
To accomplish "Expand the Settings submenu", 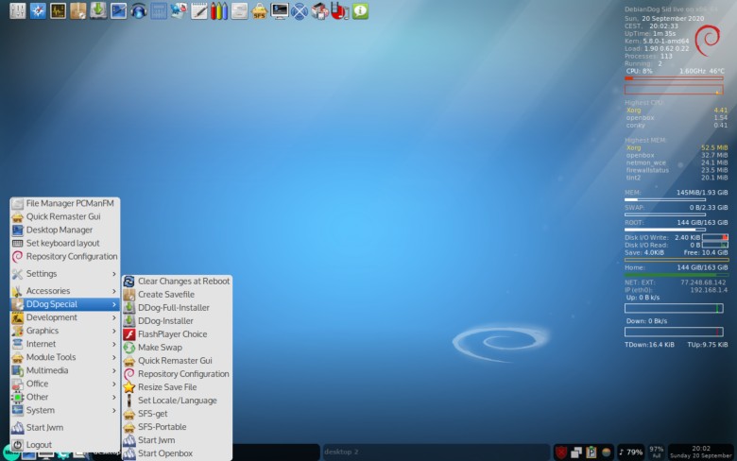I will pos(64,274).
